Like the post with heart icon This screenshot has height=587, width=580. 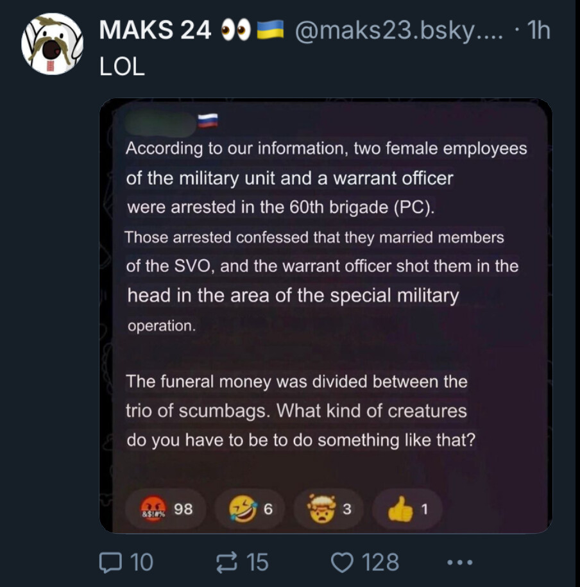342,562
